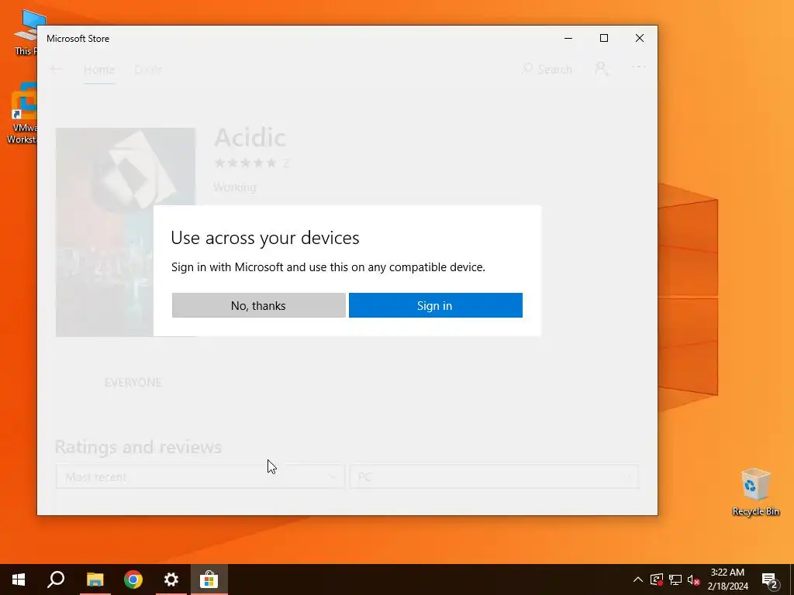Click the Use across your devices heading
The height and width of the screenshot is (595, 794).
click(x=265, y=238)
